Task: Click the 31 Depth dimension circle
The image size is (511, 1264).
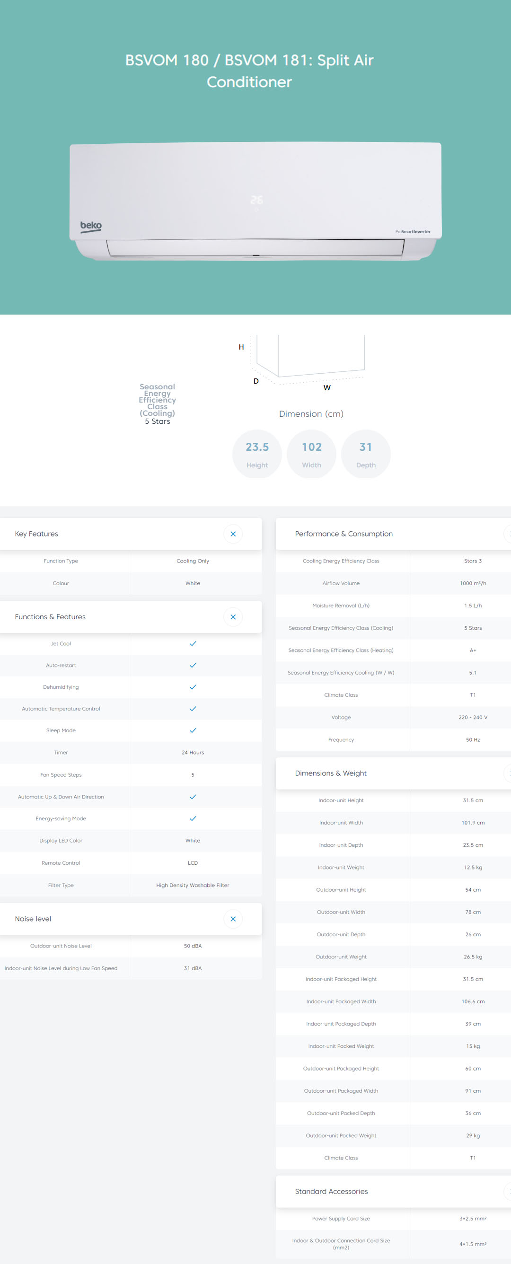Action: [366, 454]
